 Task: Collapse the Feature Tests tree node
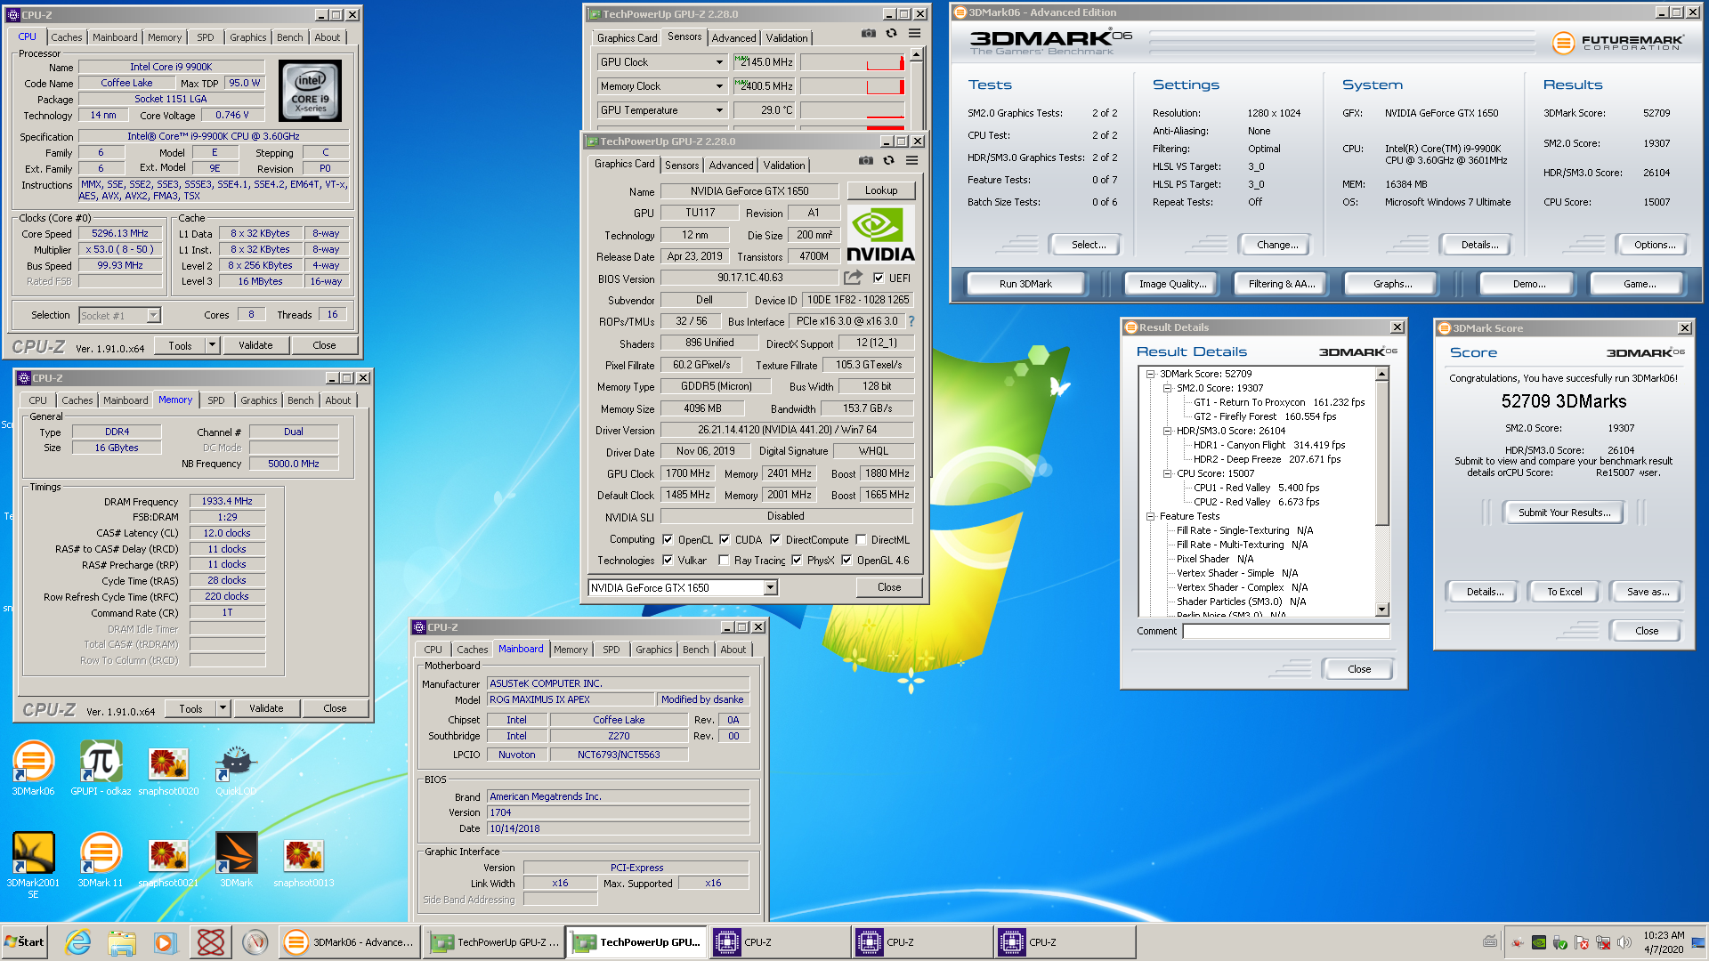(x=1150, y=516)
